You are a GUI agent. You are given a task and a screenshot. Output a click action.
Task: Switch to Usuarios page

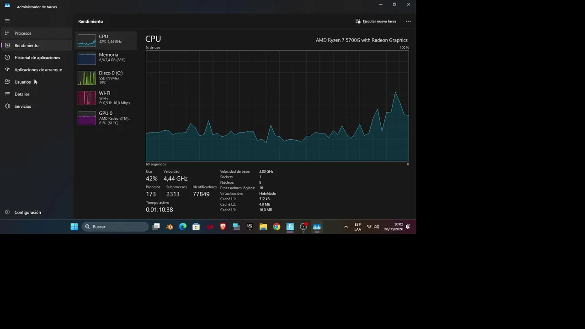pos(37,82)
